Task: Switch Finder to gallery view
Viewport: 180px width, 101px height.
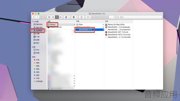Action: (60, 17)
